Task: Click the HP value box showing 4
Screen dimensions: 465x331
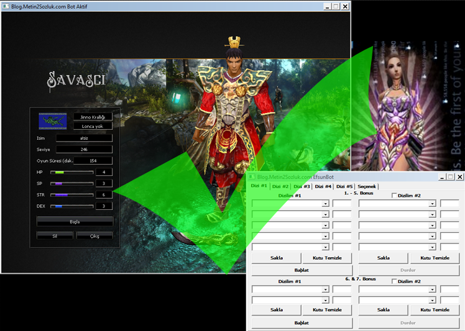Action: (104, 172)
